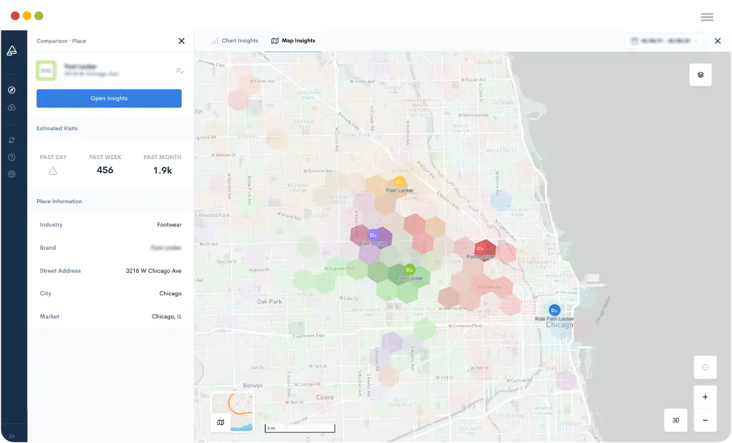Click the green macOS maximize button
Screen dimensions: 732x443
[39, 16]
